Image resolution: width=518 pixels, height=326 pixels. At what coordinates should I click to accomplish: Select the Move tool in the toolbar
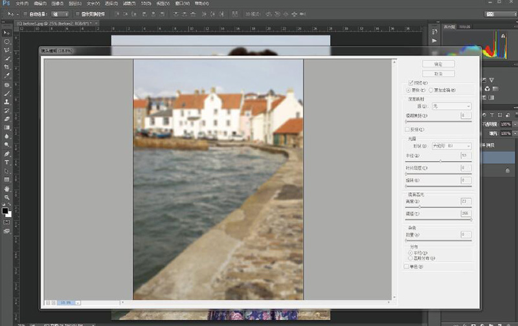tap(6, 32)
